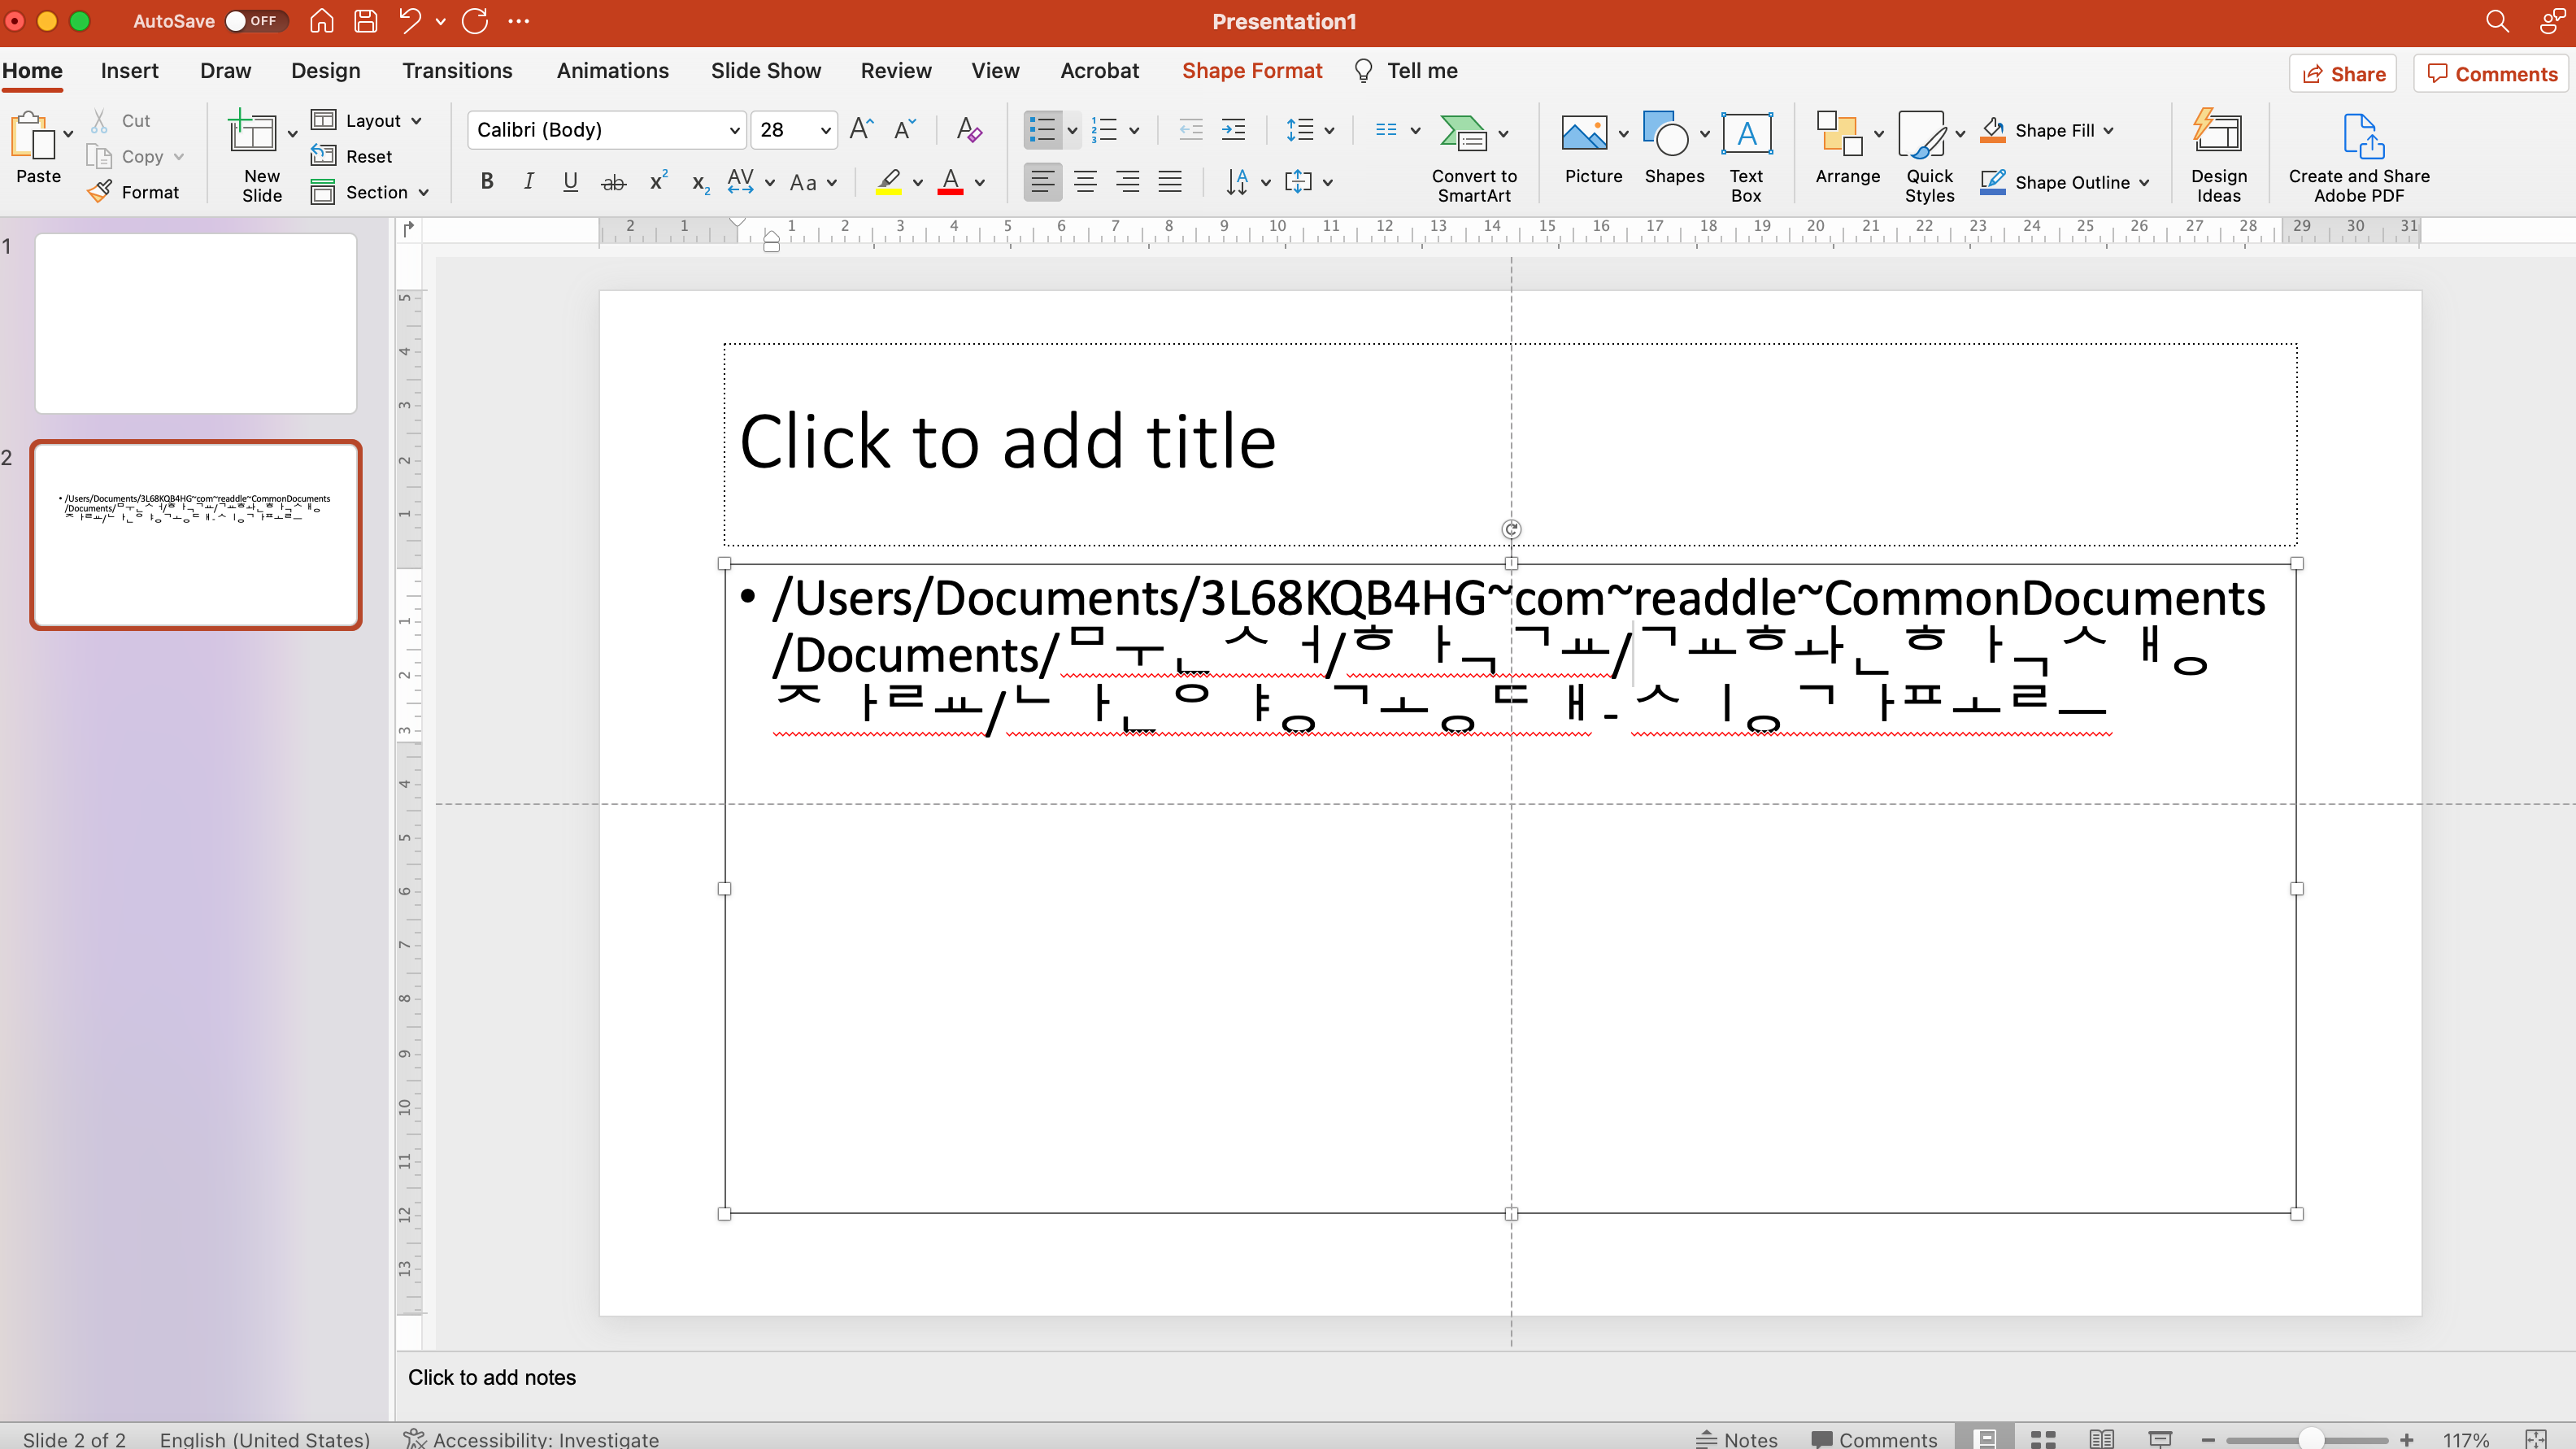Expand the Shape Fill dropdown arrow
Viewport: 2576px width, 1449px height.
pos(2109,130)
